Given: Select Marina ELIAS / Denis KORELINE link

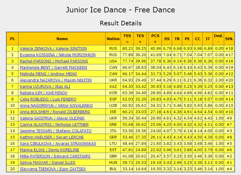Looking at the screenshot, I should [49, 150].
